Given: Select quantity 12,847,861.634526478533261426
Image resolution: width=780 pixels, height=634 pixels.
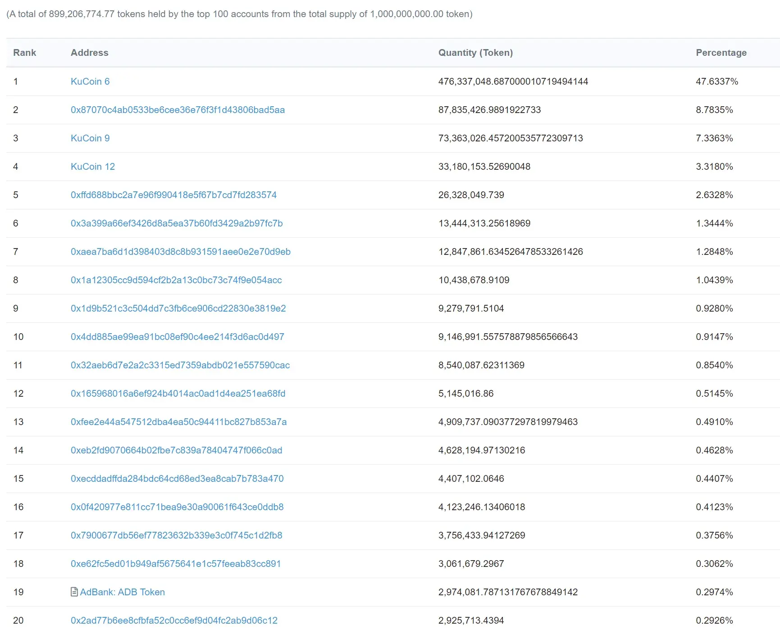Looking at the screenshot, I should click(x=511, y=252).
